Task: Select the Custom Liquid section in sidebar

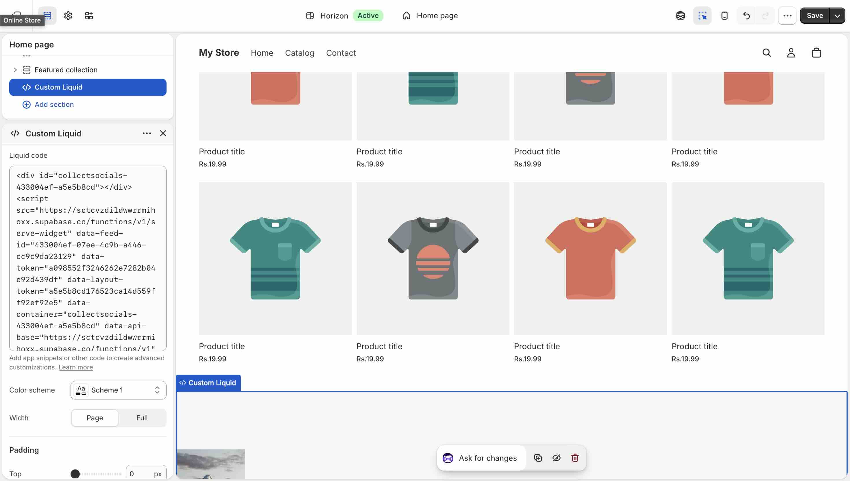Action: point(88,87)
